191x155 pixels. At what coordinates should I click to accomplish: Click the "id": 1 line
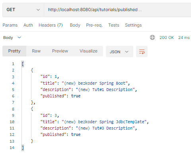[50, 77]
